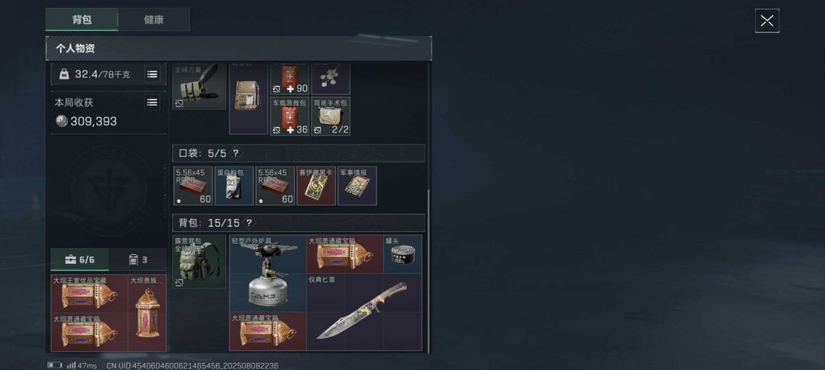Click the help question mark beside 背包 15/15

(249, 223)
